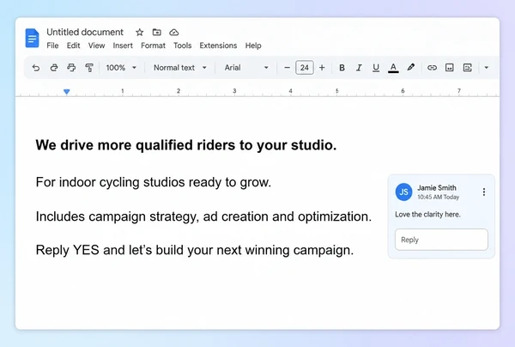Open the View menu
Screen dimensions: 515x347
(96, 46)
